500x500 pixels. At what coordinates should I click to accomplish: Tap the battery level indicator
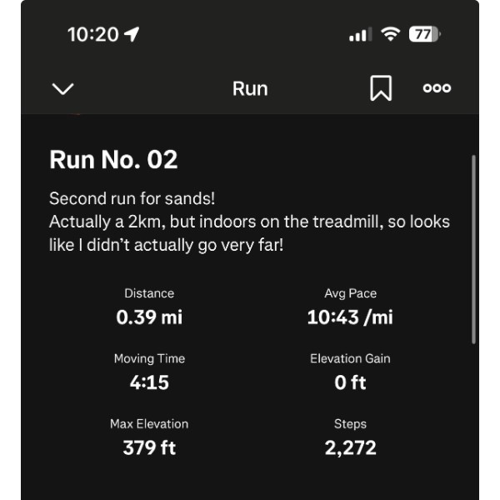pos(424,34)
